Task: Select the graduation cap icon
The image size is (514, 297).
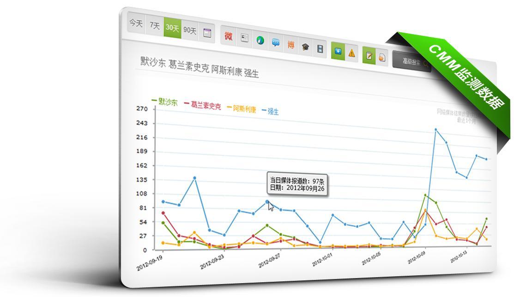Action: point(306,47)
